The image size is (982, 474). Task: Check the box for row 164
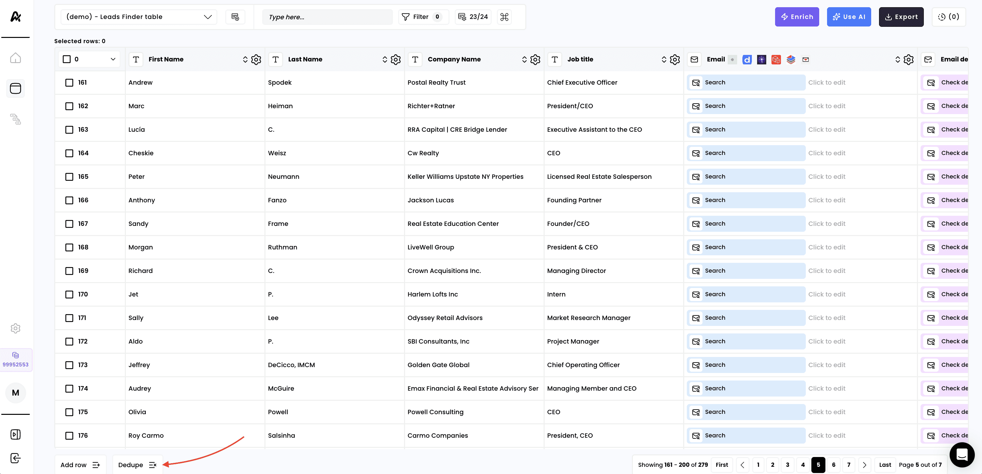pos(69,153)
